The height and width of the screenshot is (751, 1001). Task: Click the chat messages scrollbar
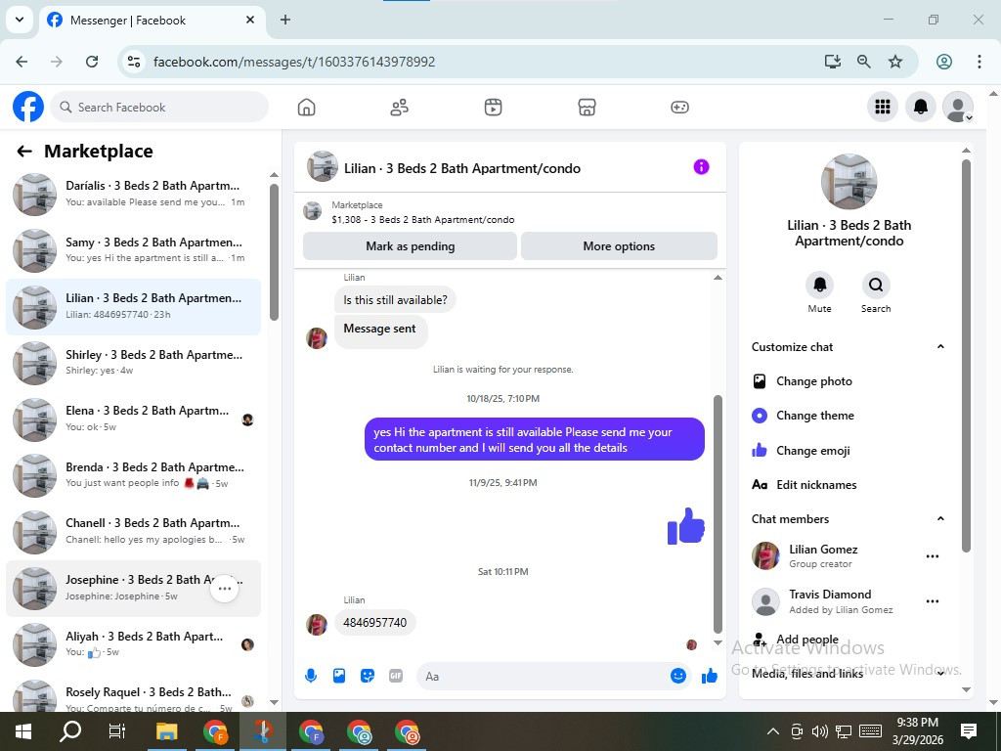(718, 514)
